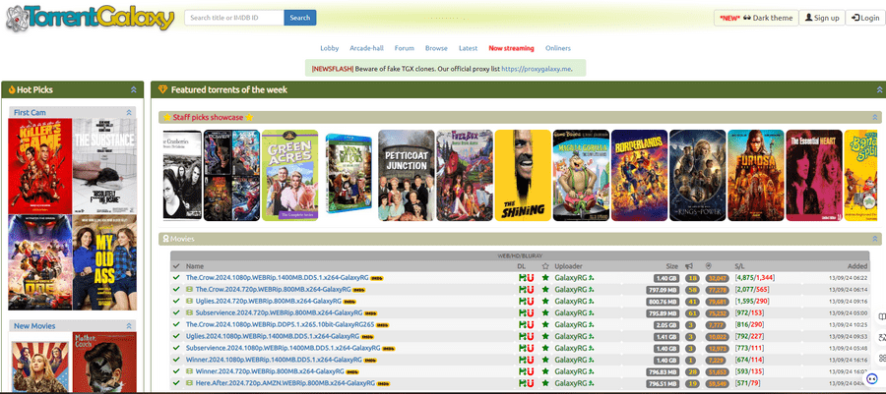Image resolution: width=886 pixels, height=394 pixels.
Task: Click the search title or IMDB ID field
Action: pos(234,18)
